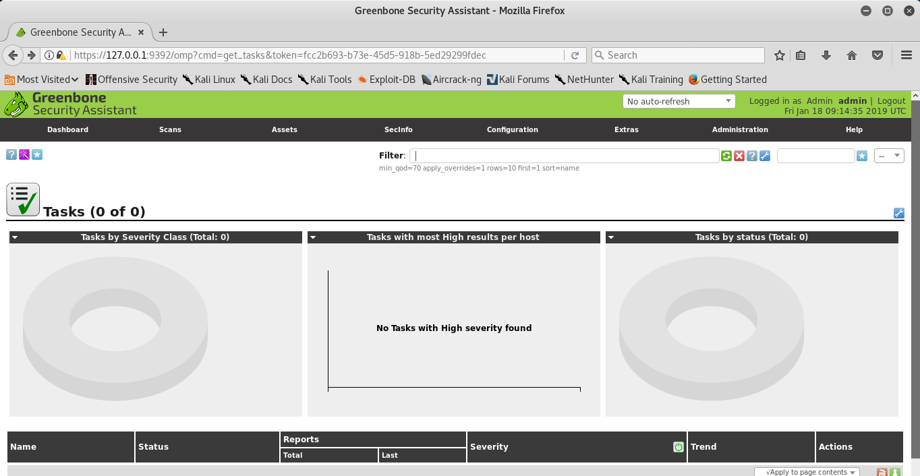
Task: Open the Pocket icon in toolbar
Action: pos(878,55)
